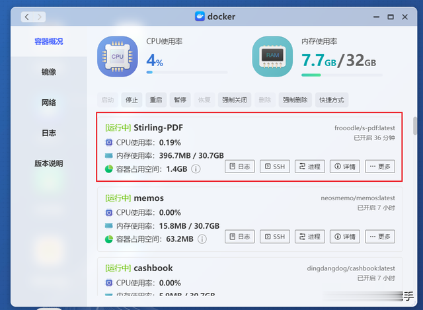Select the memos container name
The width and height of the screenshot is (423, 310).
149,198
